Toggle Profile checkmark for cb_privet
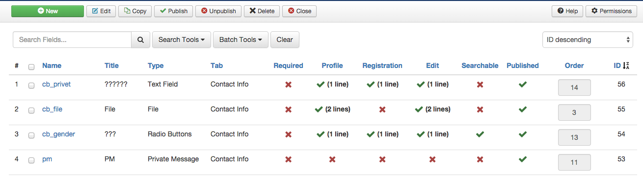643x177 pixels. click(321, 85)
